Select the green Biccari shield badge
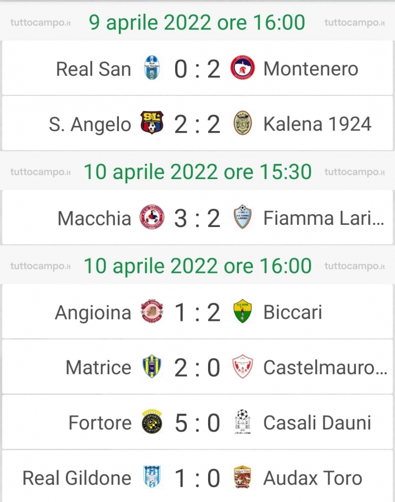This screenshot has height=502, width=395. 243,311
